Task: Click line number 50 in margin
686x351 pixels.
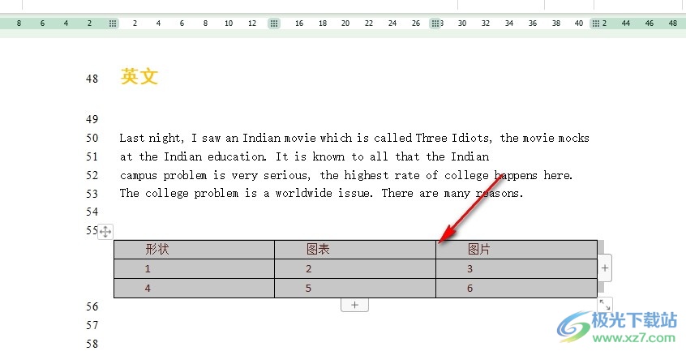Action: pyautogui.click(x=92, y=138)
